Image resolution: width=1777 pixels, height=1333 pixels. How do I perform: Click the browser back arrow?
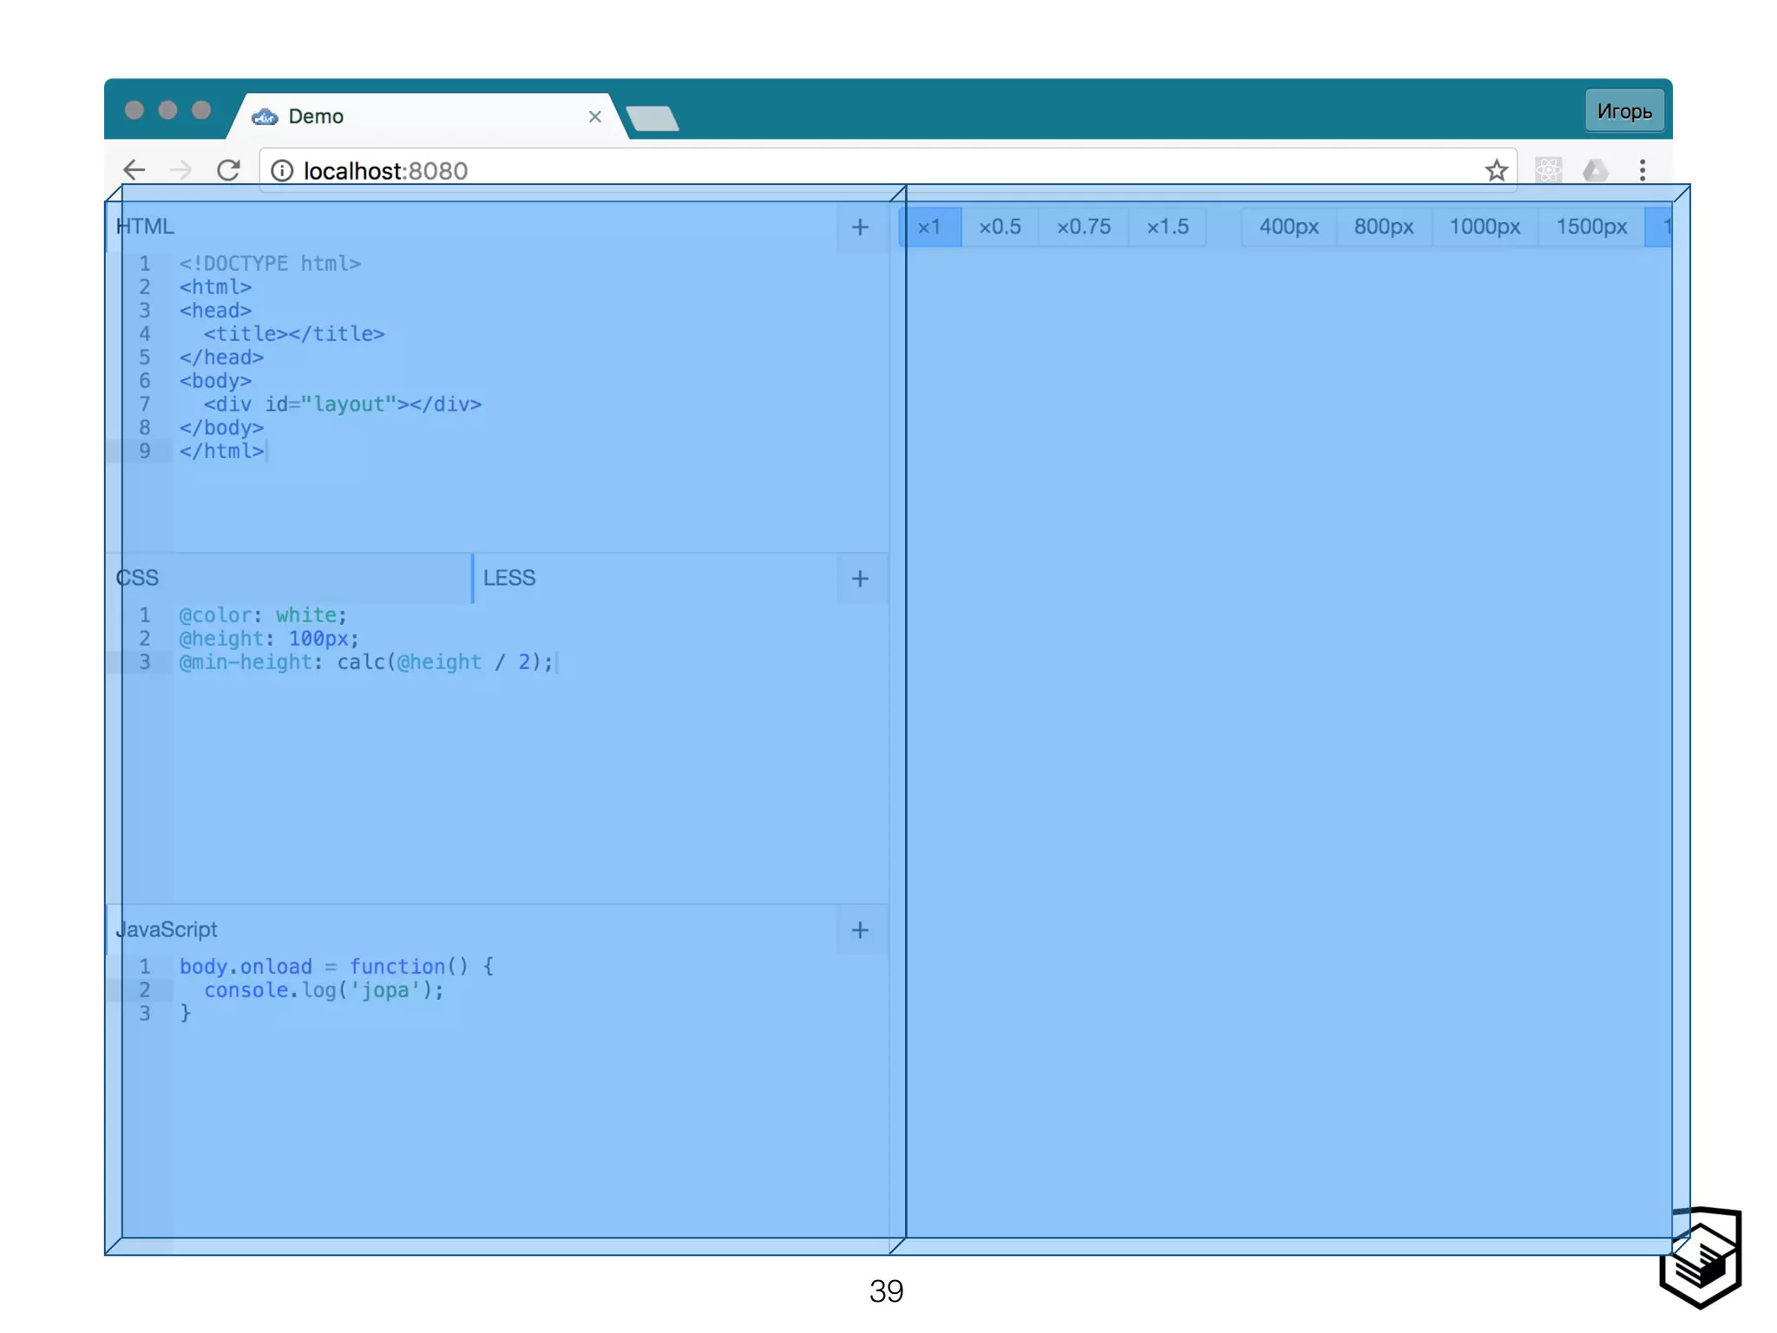pos(134,170)
